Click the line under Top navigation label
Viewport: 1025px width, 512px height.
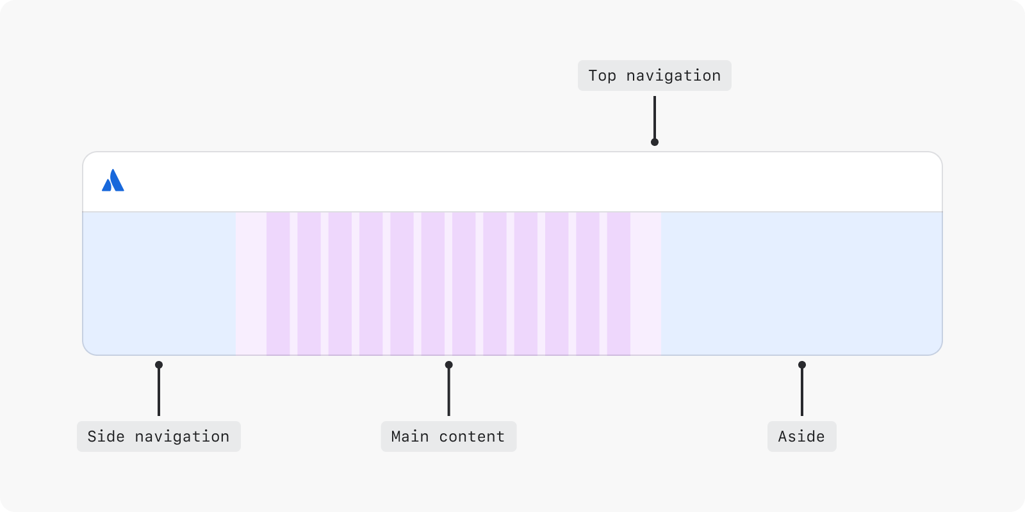click(654, 118)
